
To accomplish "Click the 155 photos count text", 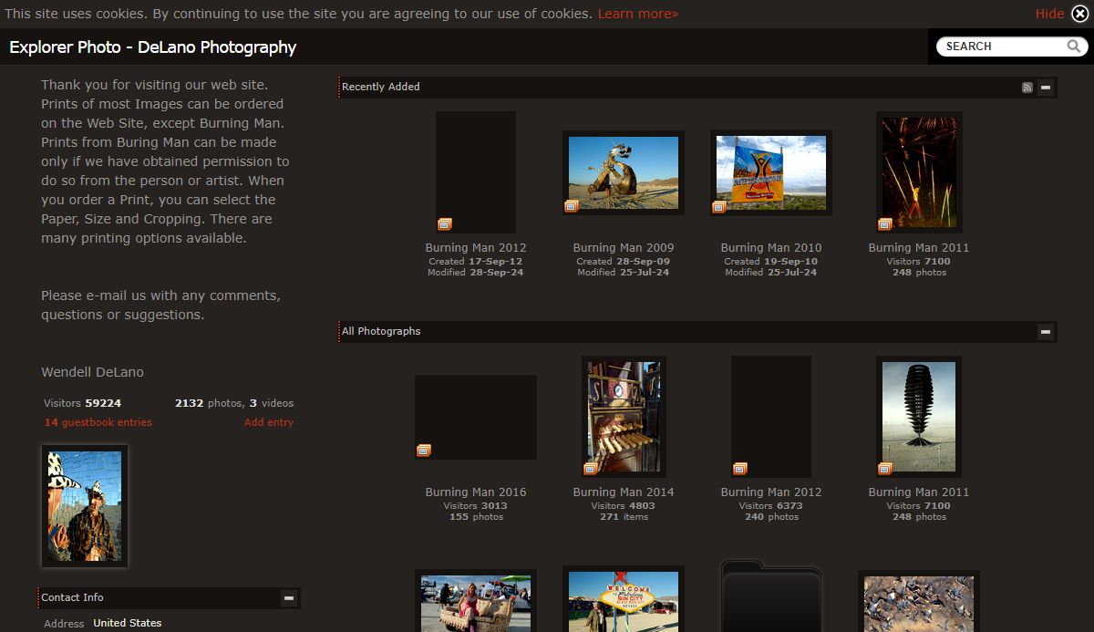I will tap(476, 517).
